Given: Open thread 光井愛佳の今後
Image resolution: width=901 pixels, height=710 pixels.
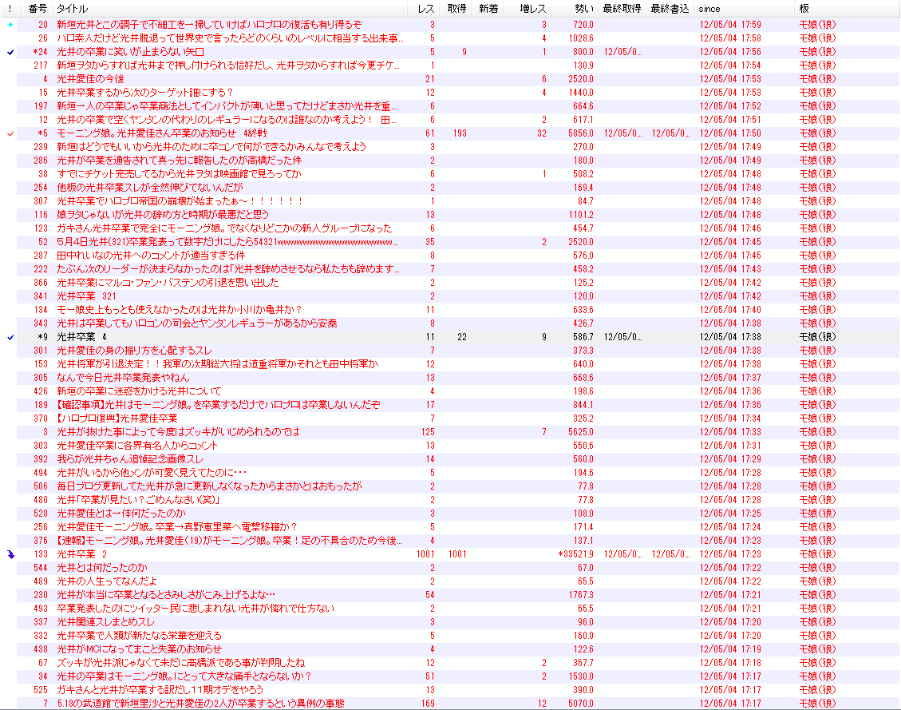Looking at the screenshot, I should [x=90, y=79].
